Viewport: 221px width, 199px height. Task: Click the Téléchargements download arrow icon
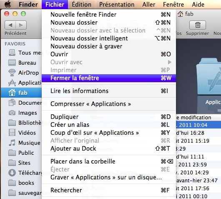coord(12,173)
